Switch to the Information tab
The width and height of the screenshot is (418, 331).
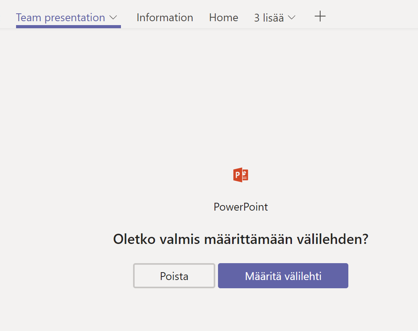click(x=165, y=18)
